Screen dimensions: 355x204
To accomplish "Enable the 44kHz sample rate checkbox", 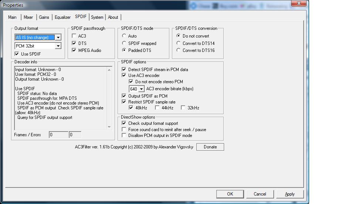I will tap(157, 108).
